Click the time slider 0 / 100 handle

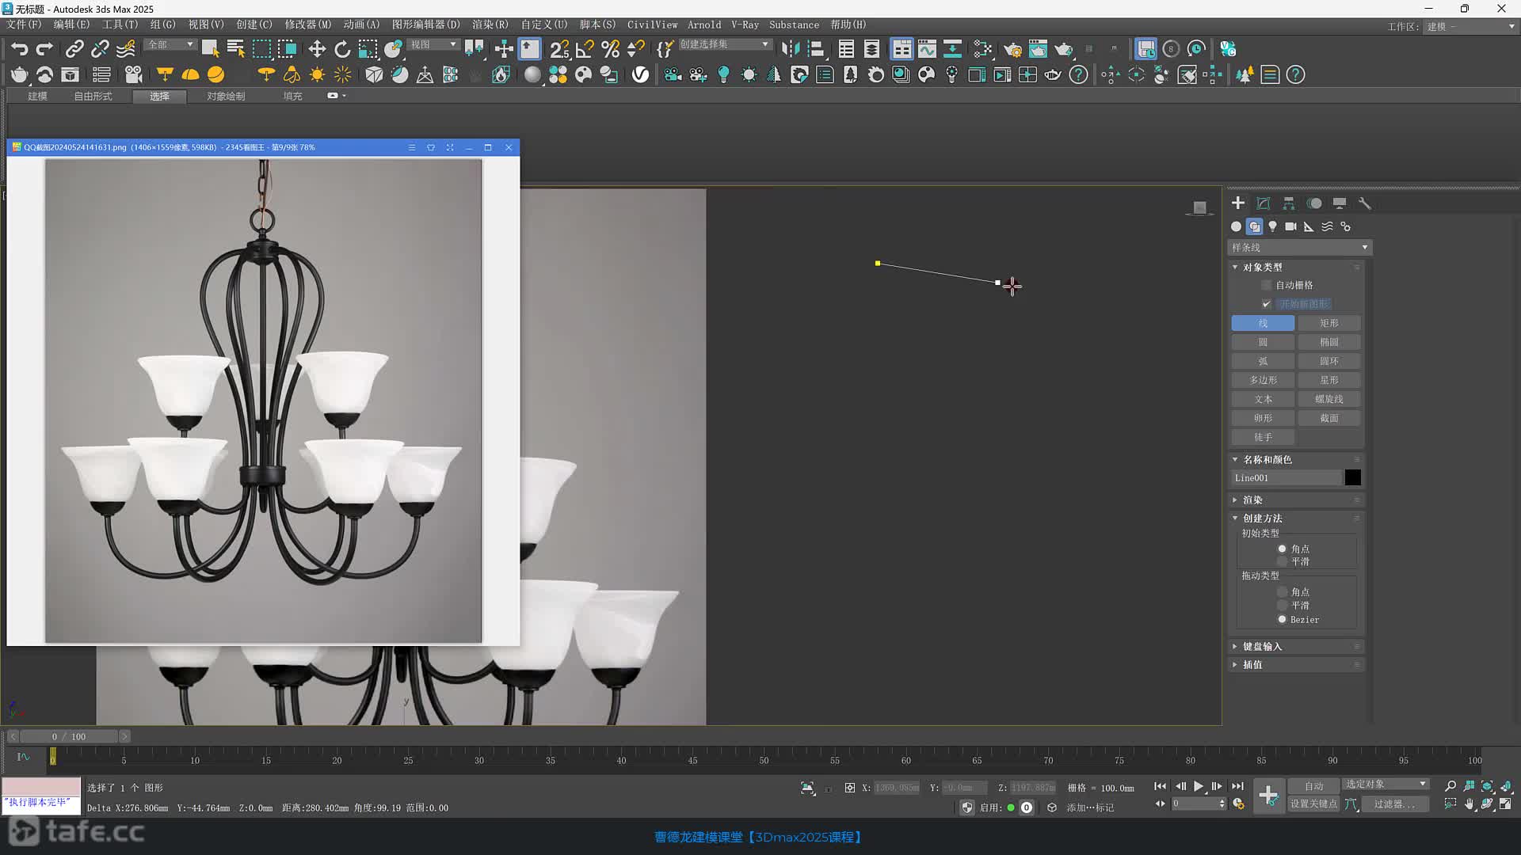click(x=68, y=736)
